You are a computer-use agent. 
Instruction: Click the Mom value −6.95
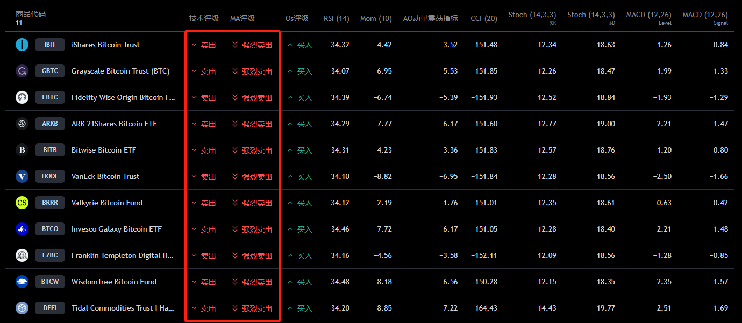tap(382, 71)
